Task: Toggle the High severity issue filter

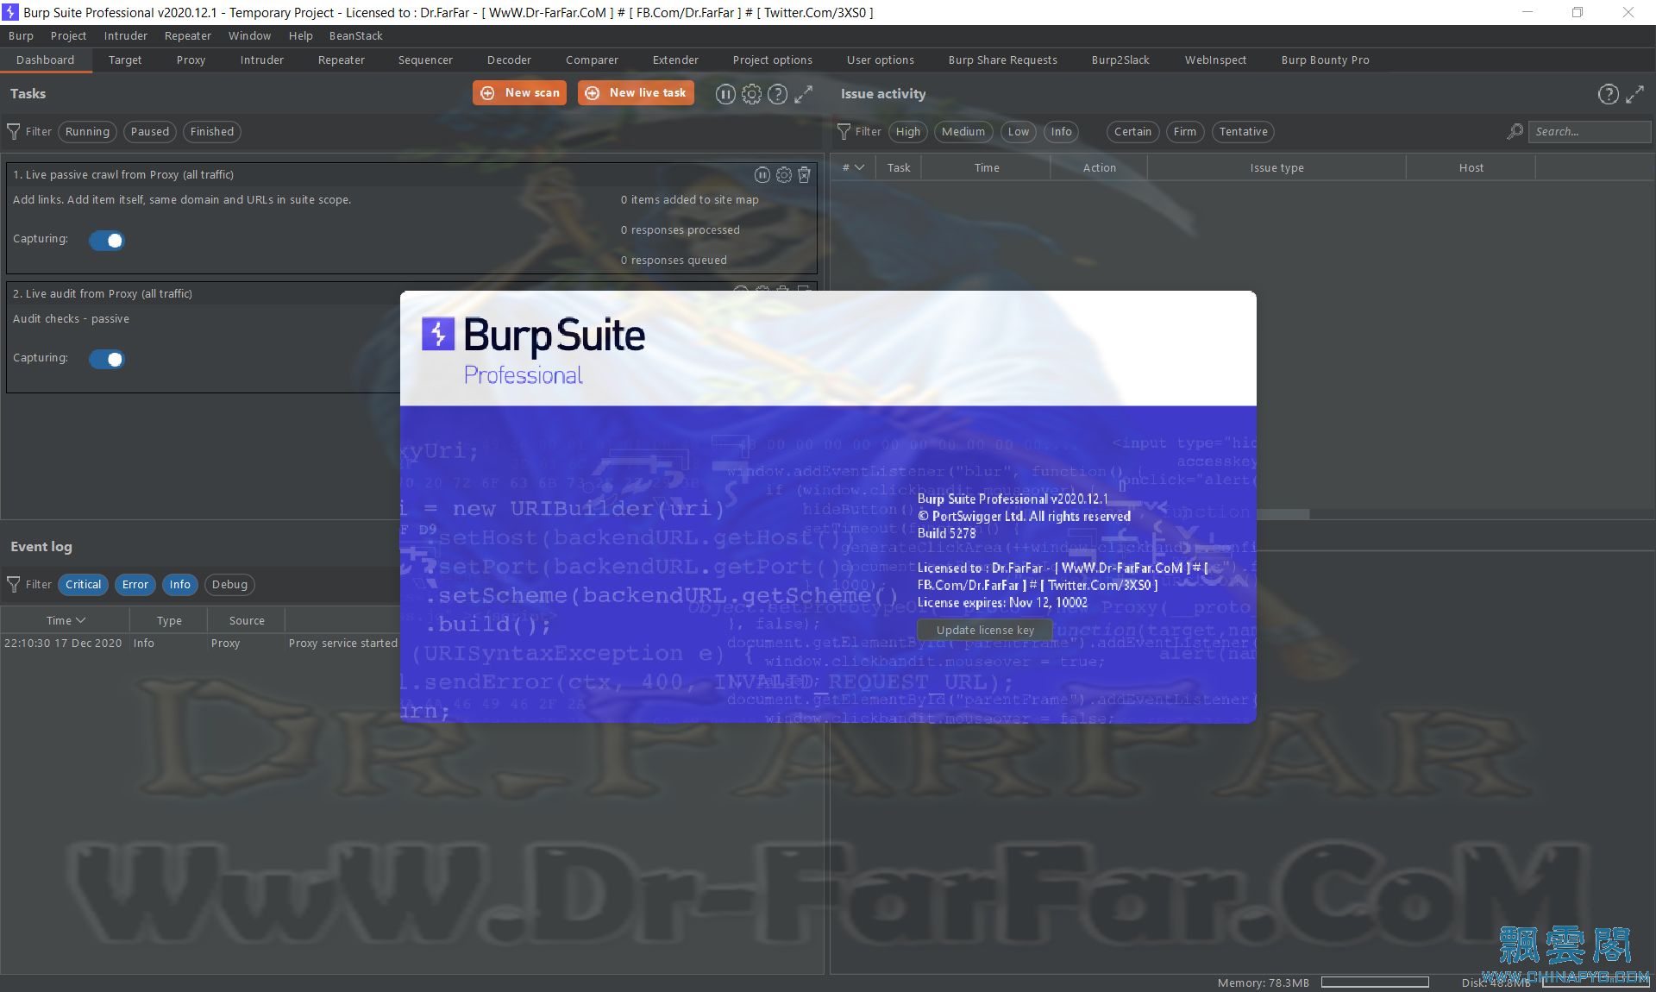Action: (x=907, y=132)
